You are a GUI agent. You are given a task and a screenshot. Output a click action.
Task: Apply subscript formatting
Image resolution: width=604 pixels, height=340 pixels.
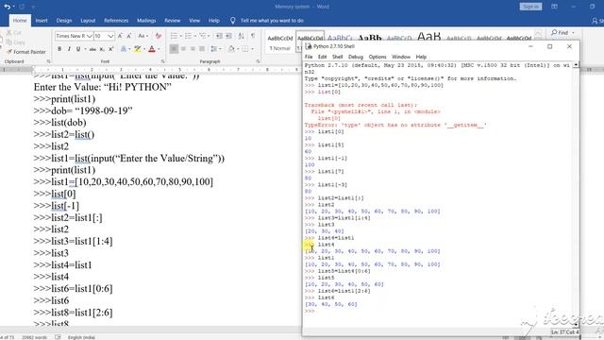click(102, 49)
